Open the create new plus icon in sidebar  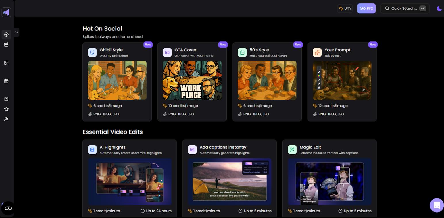pyautogui.click(x=6, y=34)
